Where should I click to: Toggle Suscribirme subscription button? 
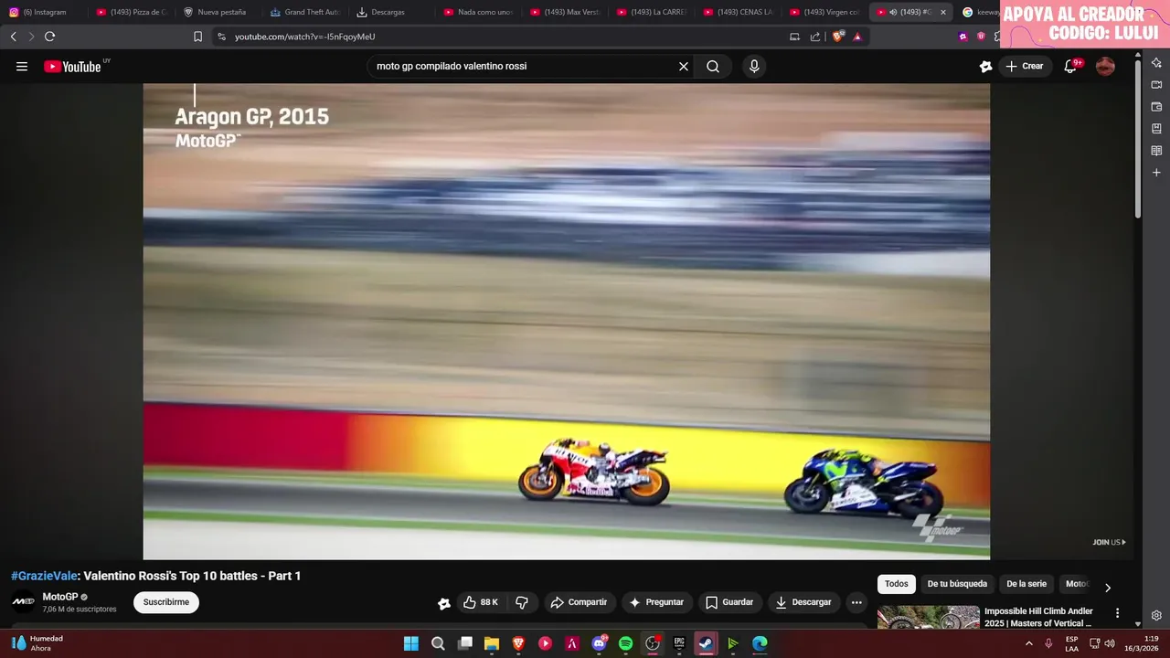[x=166, y=602]
